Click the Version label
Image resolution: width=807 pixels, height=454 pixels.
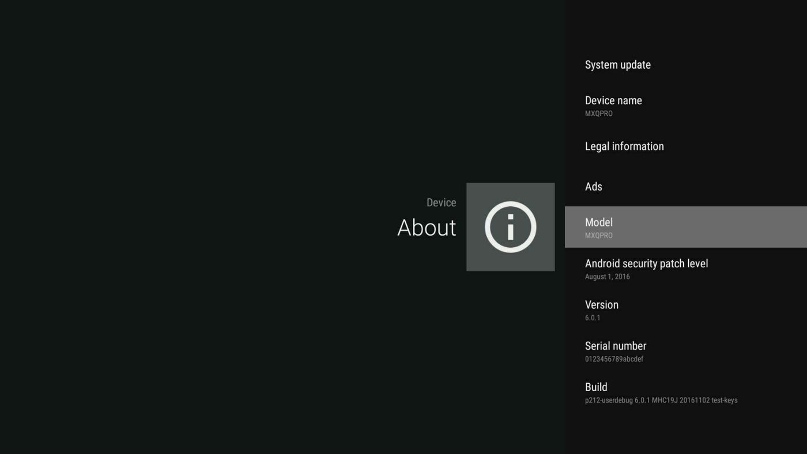pyautogui.click(x=601, y=305)
